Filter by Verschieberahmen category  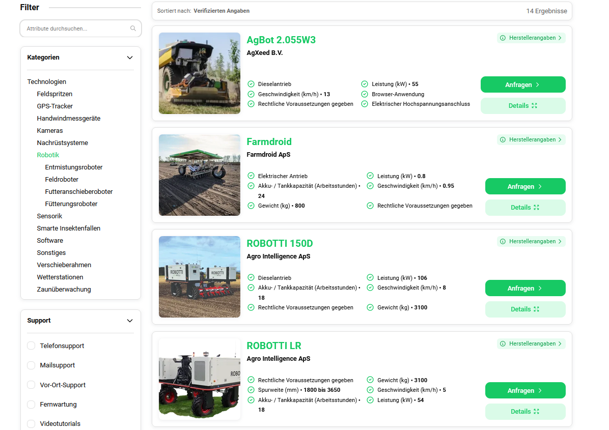coord(64,265)
